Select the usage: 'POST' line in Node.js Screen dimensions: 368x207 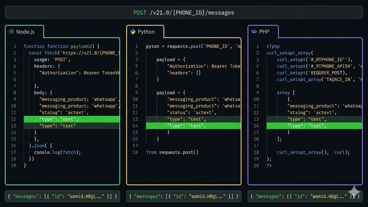(52, 59)
